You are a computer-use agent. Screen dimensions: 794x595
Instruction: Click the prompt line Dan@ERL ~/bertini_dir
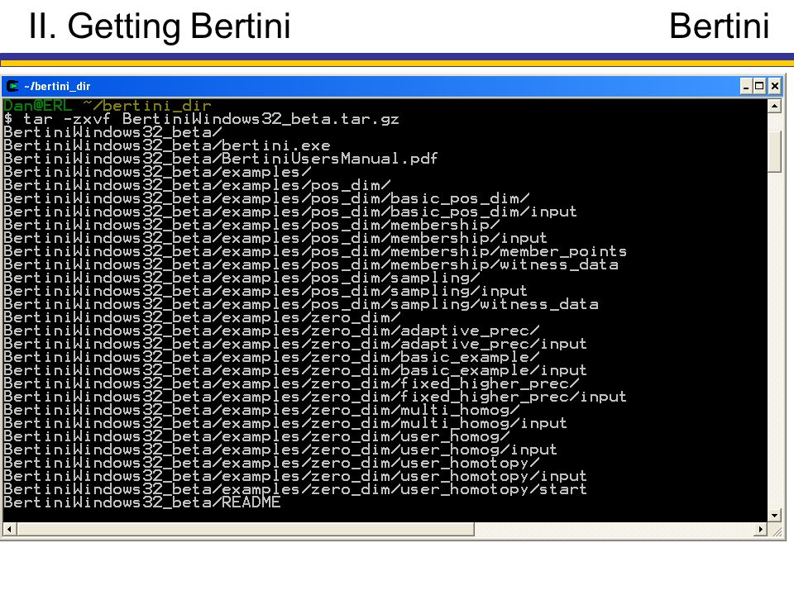pos(108,106)
